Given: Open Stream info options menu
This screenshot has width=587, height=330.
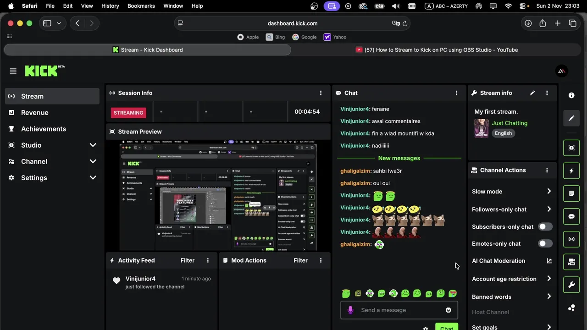Looking at the screenshot, I should click(x=547, y=93).
